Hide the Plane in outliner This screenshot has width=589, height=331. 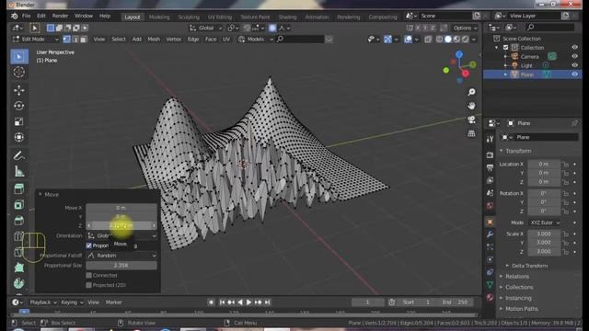tap(574, 74)
